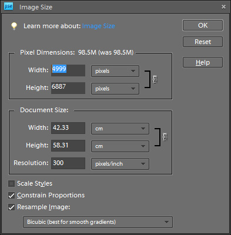Open the document Width cm dropdown
Image resolution: width=231 pixels, height=235 pixels.
(120, 129)
